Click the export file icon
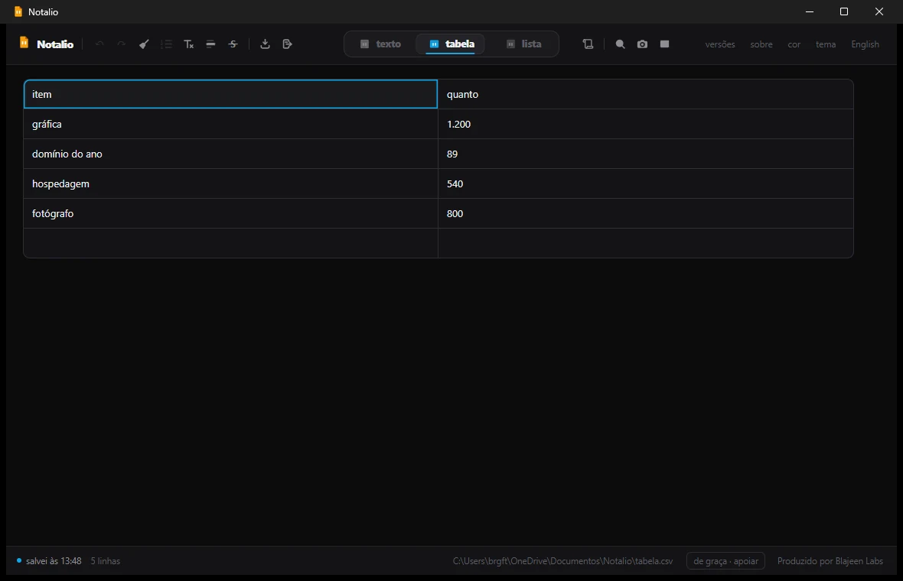 pyautogui.click(x=288, y=44)
